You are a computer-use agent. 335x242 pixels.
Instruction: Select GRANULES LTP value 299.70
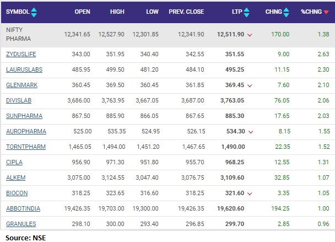tap(235, 224)
